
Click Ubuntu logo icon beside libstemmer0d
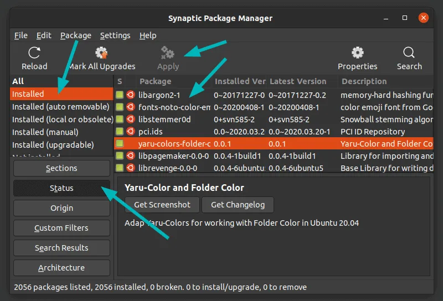[x=131, y=120]
